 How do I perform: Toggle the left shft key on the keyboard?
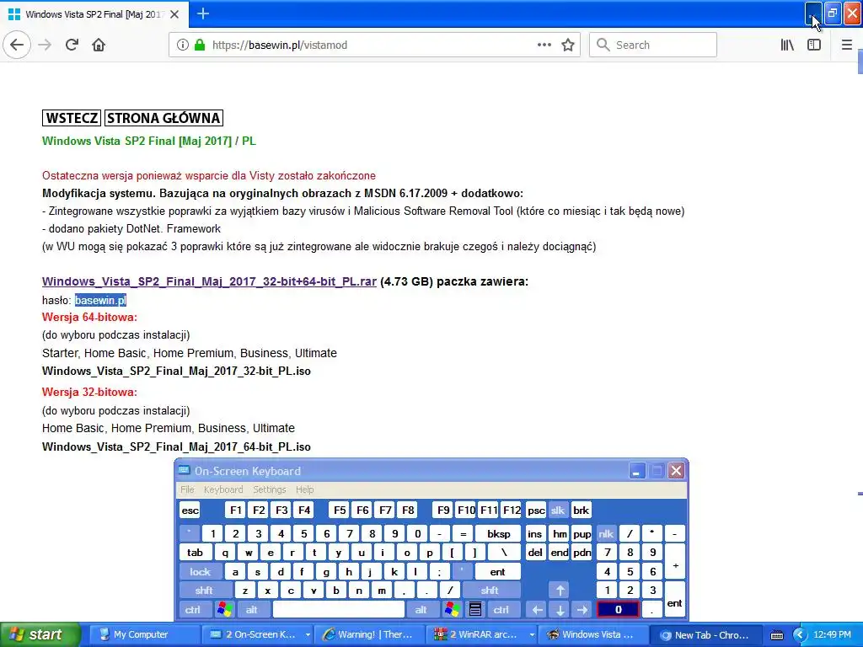[204, 591]
